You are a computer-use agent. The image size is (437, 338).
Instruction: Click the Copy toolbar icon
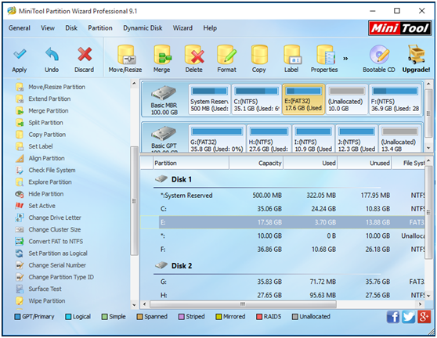pos(259,55)
